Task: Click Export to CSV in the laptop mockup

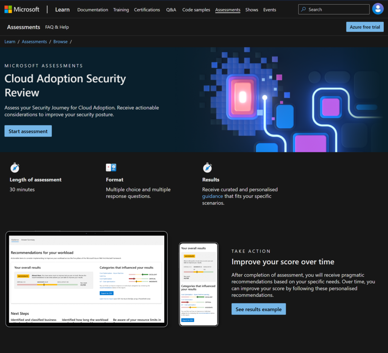Action: [x=106, y=293]
